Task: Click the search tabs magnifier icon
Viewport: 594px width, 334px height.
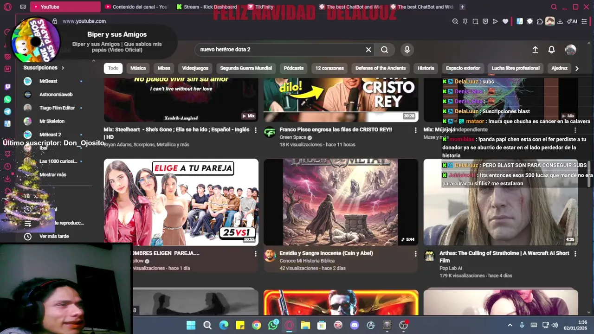Action: point(554,7)
